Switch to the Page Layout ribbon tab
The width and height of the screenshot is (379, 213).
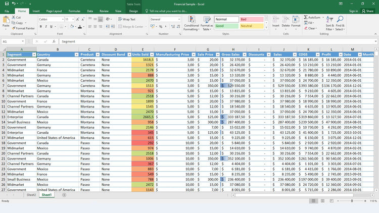pos(54,11)
